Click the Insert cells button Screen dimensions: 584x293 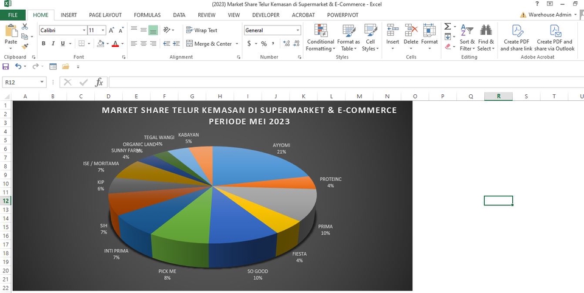[x=392, y=38]
